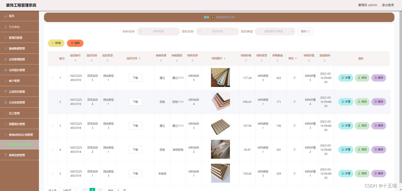Expand the 合同管理管理 sidebar section
Viewport: 402px width, 191px height.
pos(19,59)
